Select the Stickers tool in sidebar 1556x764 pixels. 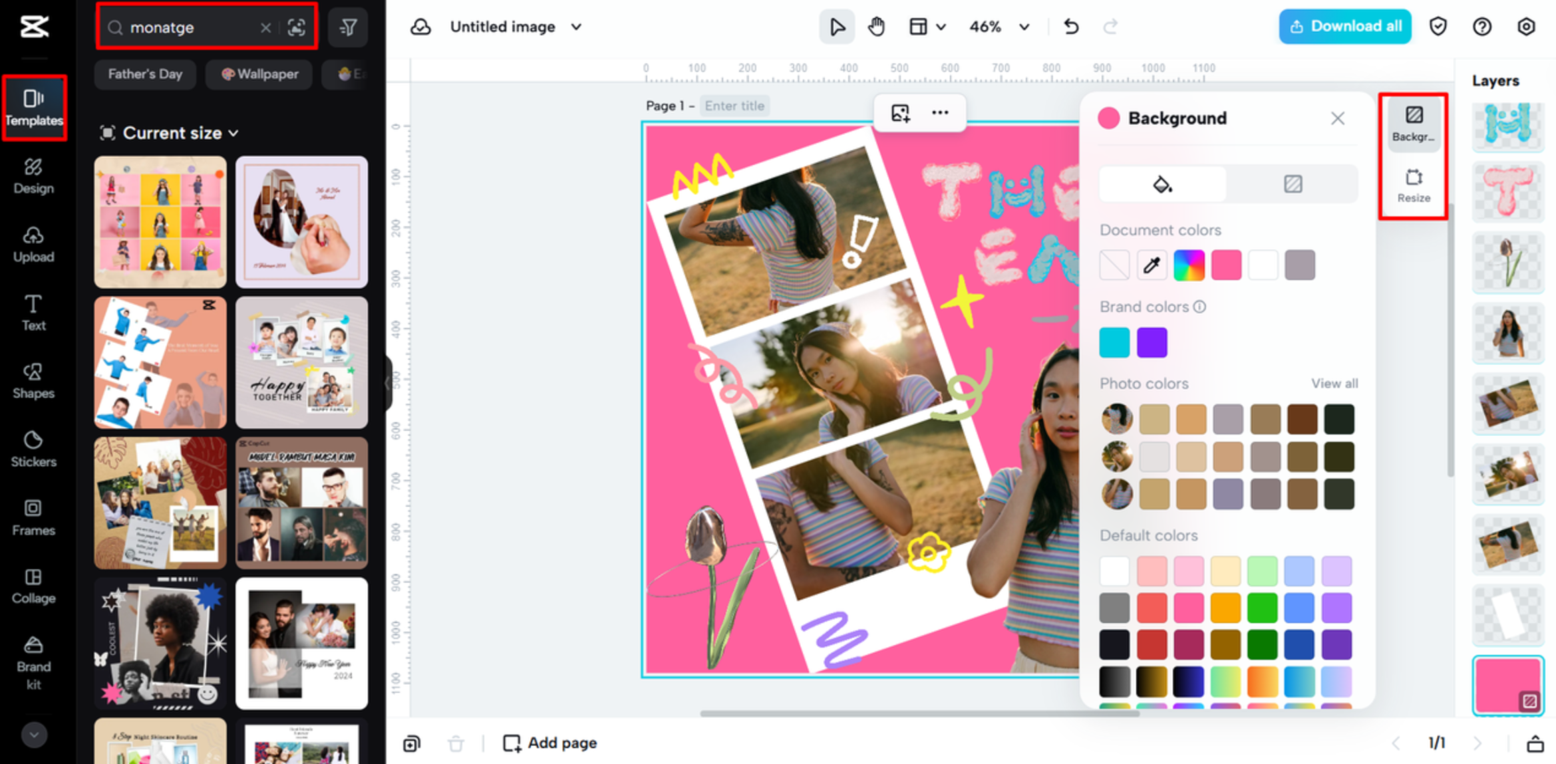point(33,449)
